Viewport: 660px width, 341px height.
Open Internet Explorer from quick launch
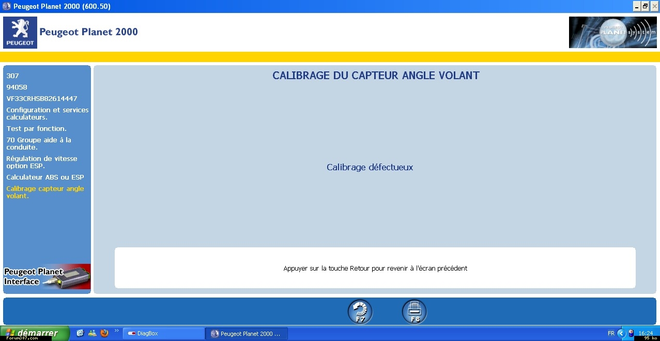[x=80, y=333]
